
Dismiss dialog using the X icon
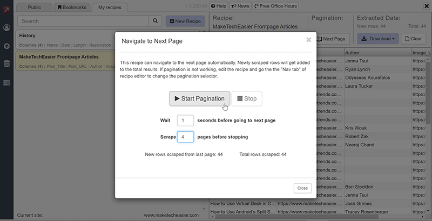(x=308, y=40)
